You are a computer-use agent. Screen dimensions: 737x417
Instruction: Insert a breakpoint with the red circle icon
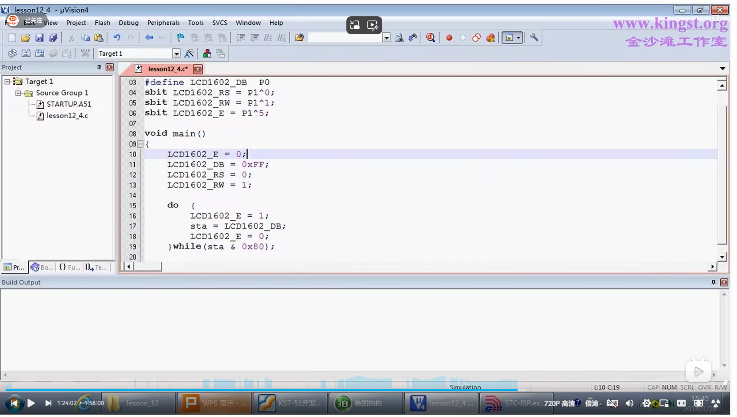pyautogui.click(x=449, y=38)
